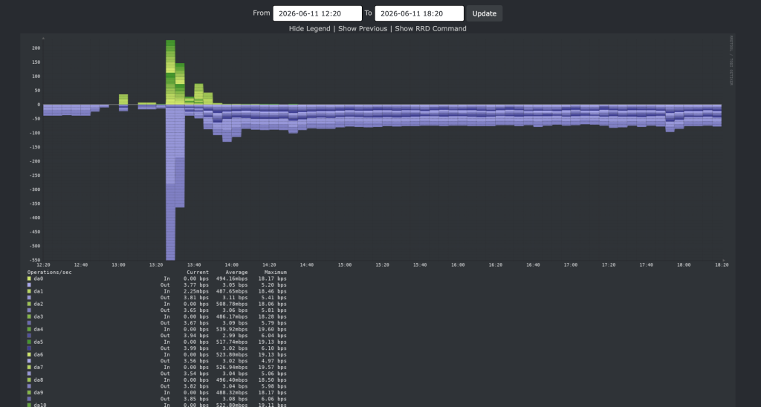Image resolution: width=761 pixels, height=407 pixels.
Task: Click the "17:40" time axis label
Action: tap(646, 265)
